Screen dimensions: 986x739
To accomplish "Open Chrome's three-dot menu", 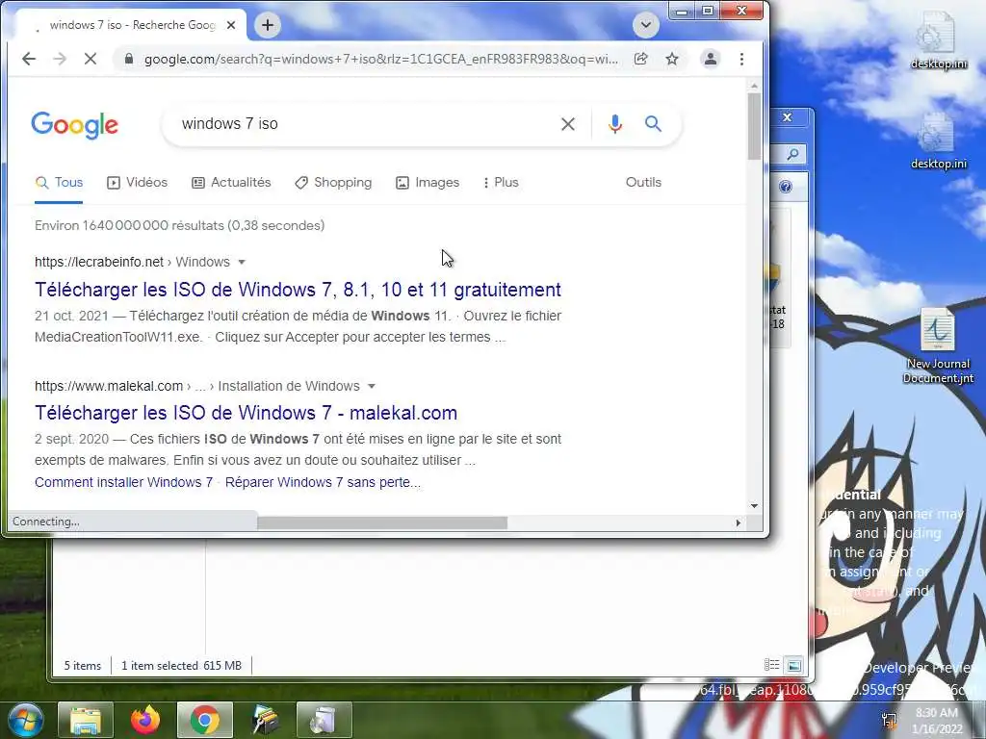I will (742, 59).
